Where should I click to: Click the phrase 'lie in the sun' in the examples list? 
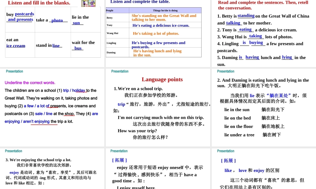tap(237, 110)
